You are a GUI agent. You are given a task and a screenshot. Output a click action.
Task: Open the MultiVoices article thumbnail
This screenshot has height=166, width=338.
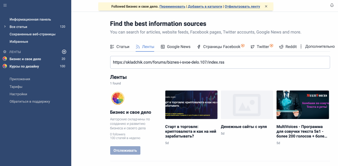pos(303,105)
